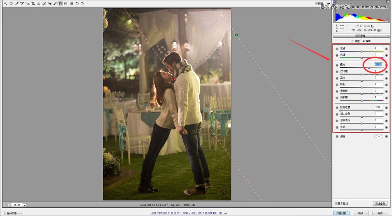Click the 清除全部 button
Viewport: 392px width, 216px height.
[x=380, y=204]
